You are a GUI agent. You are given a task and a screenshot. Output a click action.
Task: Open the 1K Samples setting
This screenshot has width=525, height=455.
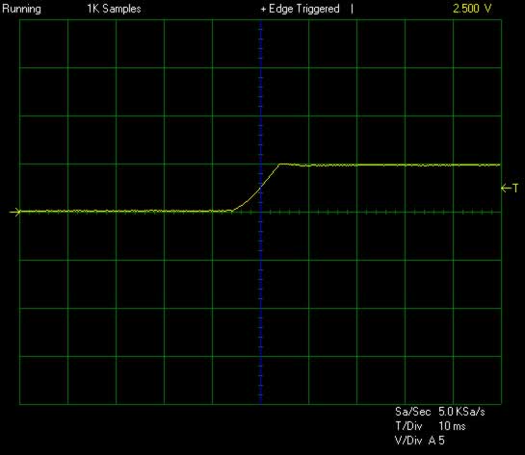point(115,9)
